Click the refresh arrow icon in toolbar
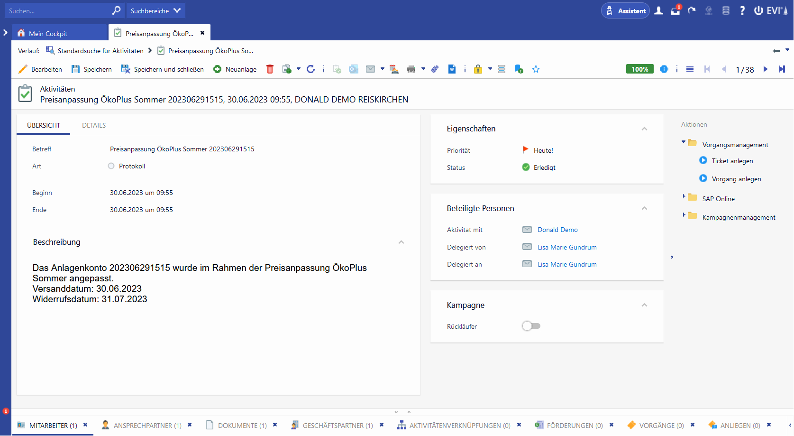794x436 pixels. [311, 69]
